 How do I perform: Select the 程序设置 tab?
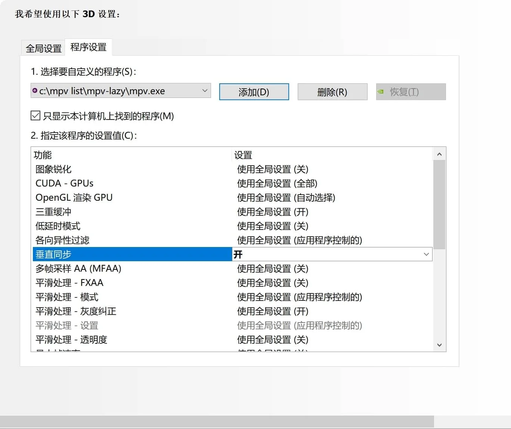tap(88, 47)
